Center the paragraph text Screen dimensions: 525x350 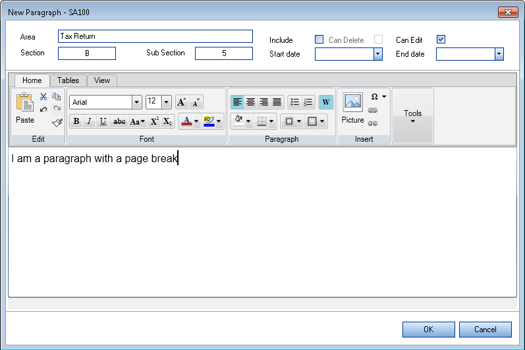tap(250, 102)
